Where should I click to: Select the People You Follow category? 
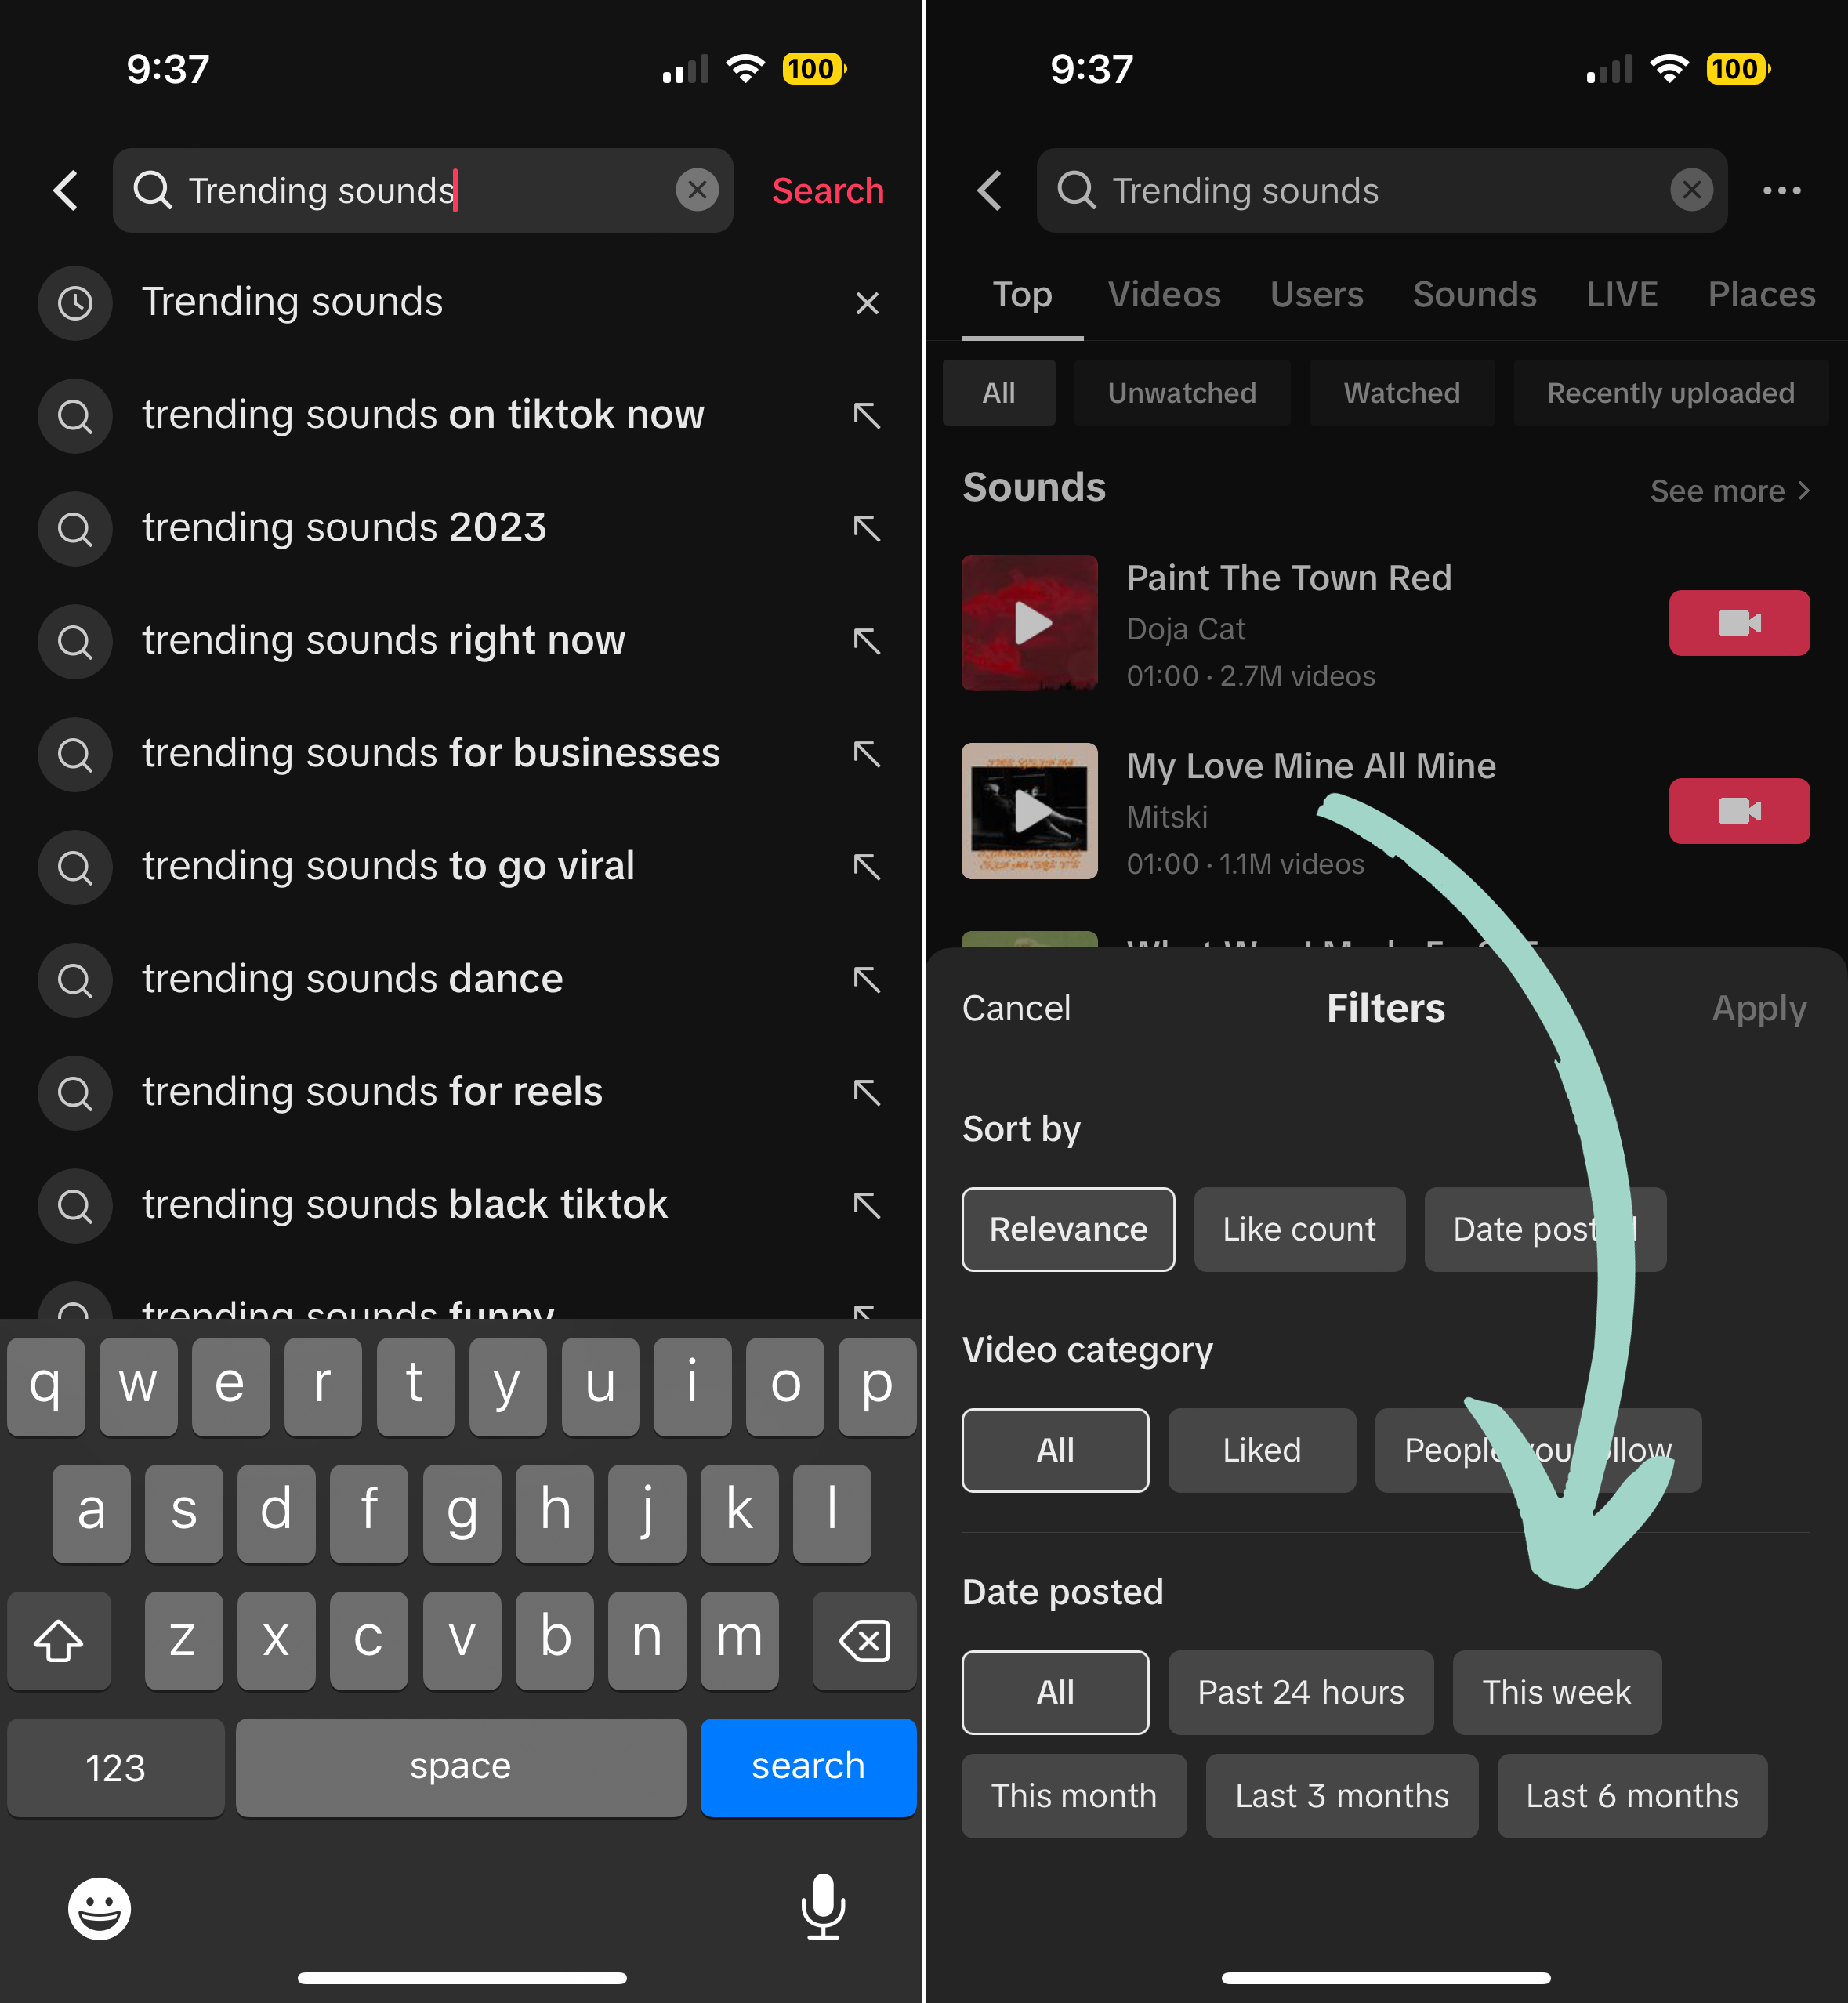1532,1450
